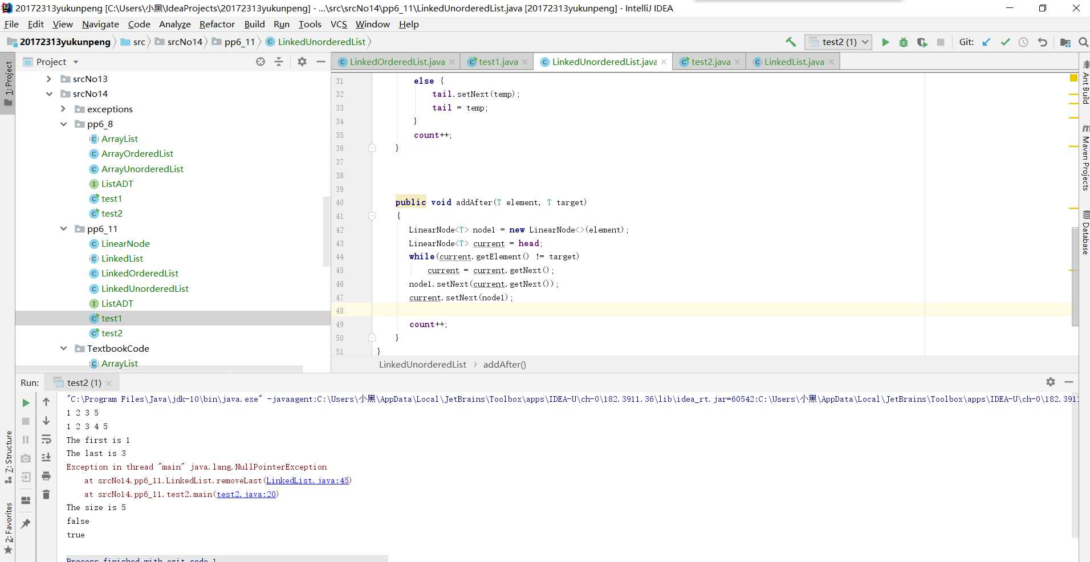The width and height of the screenshot is (1090, 562).
Task: Open Run panel settings gear
Action: pyautogui.click(x=1051, y=382)
